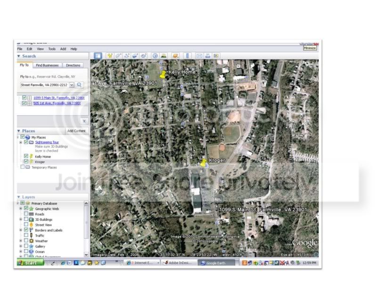Click the Kroger yellow pushpin on map

[203, 163]
